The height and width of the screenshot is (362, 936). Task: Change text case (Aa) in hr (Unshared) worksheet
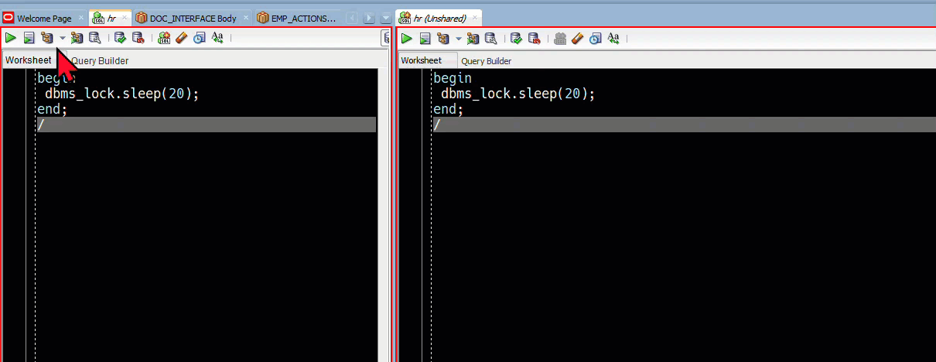613,38
